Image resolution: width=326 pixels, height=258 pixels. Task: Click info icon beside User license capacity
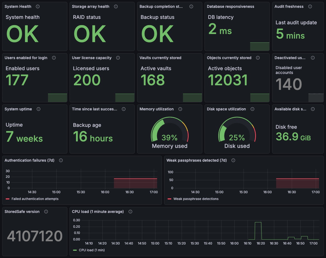coord(118,58)
